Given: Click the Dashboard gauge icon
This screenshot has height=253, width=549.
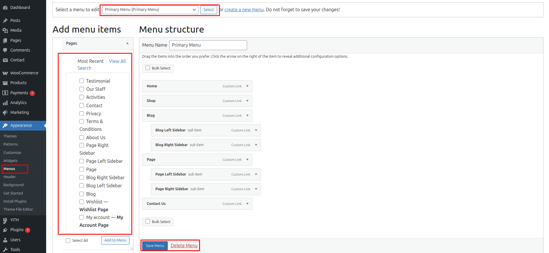Looking at the screenshot, I should click(x=5, y=8).
